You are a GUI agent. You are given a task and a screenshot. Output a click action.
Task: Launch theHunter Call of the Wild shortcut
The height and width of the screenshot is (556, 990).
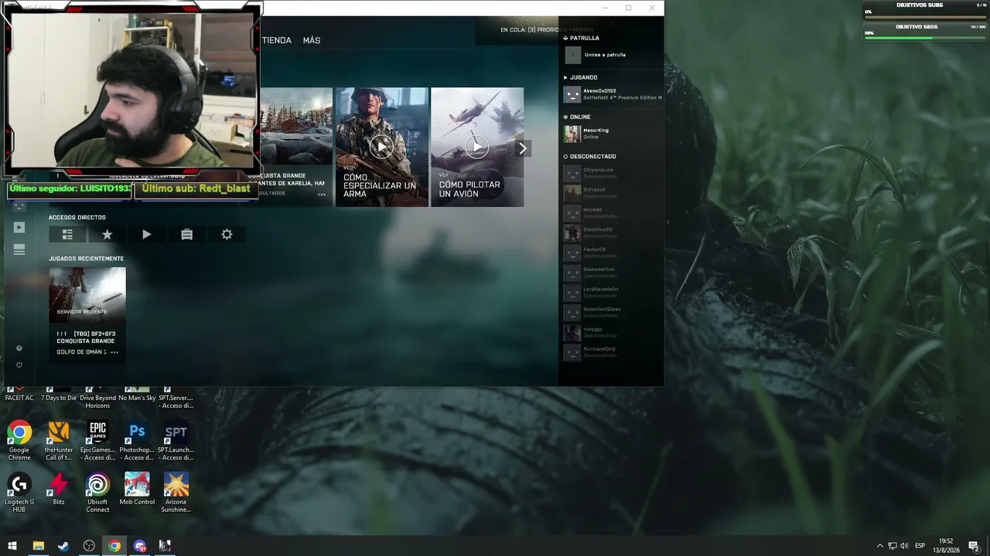coord(59,441)
